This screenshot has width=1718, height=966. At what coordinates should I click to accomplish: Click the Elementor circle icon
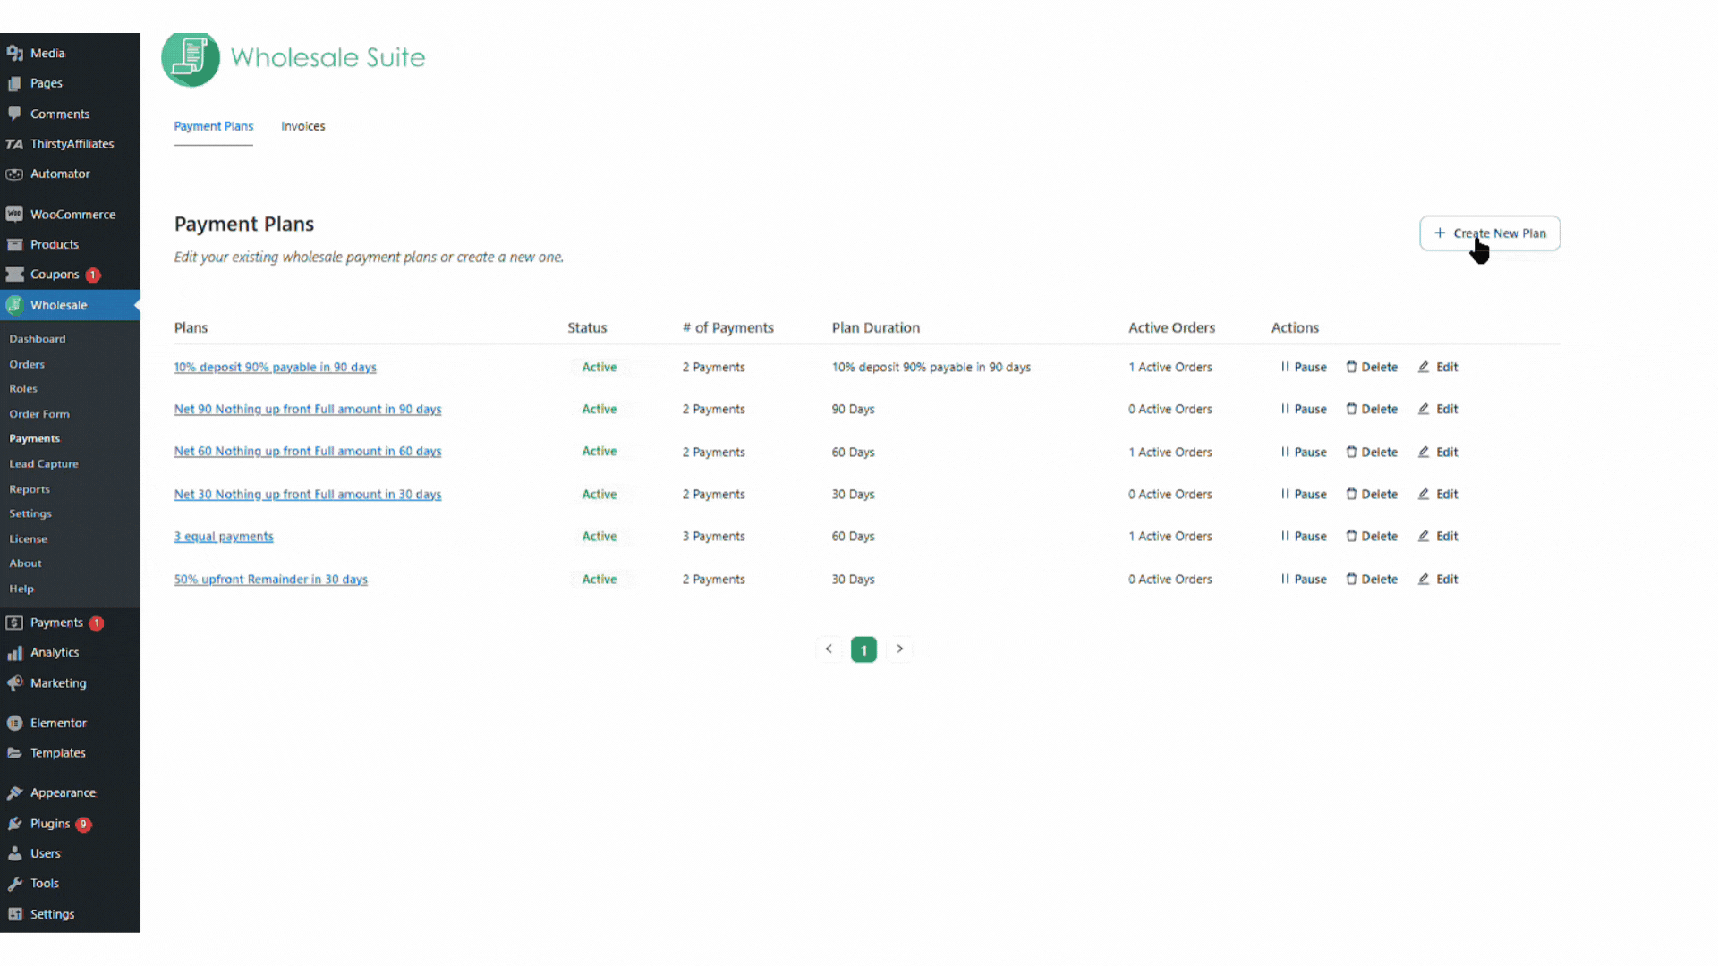click(x=14, y=723)
